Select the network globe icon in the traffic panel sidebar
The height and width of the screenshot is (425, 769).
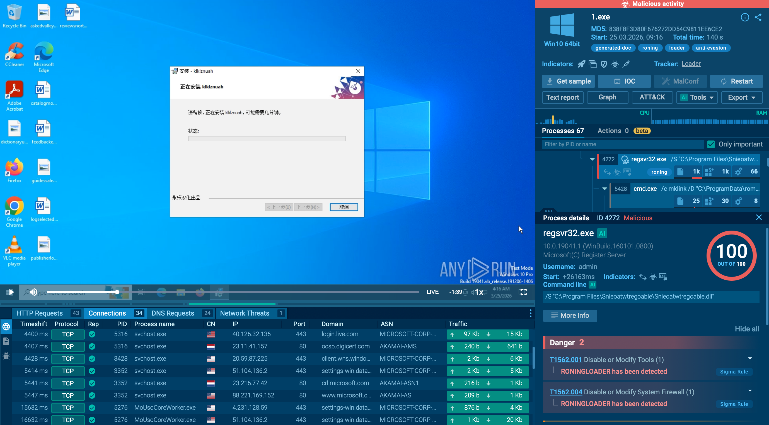click(x=6, y=327)
